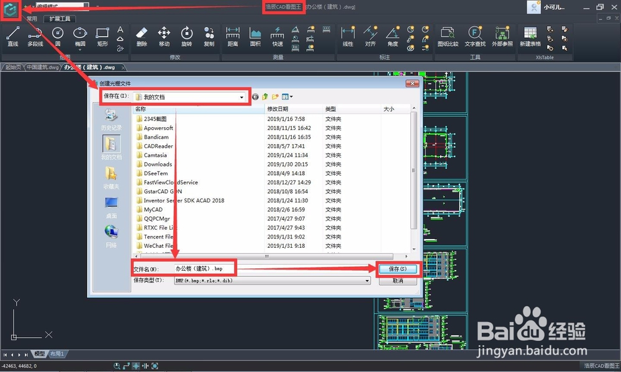
Task: Select the 椭圆 ellipse tool
Action: [x=80, y=37]
